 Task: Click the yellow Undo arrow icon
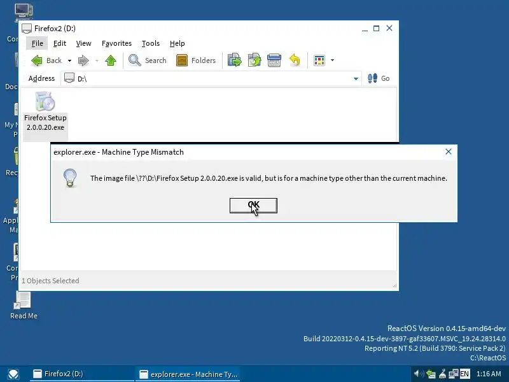[x=295, y=60]
